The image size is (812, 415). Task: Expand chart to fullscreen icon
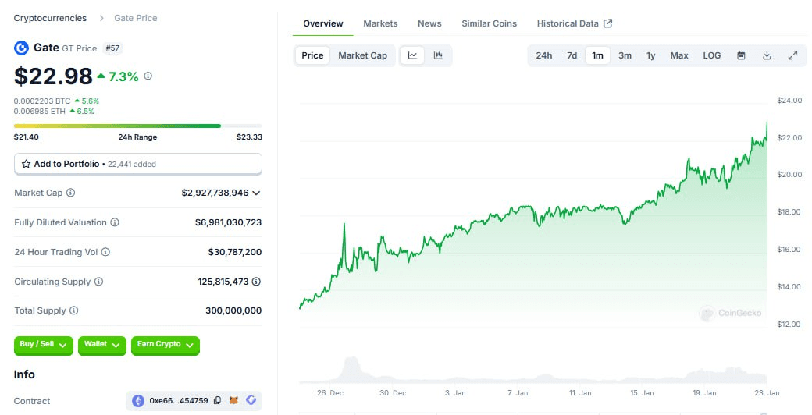[x=792, y=55]
